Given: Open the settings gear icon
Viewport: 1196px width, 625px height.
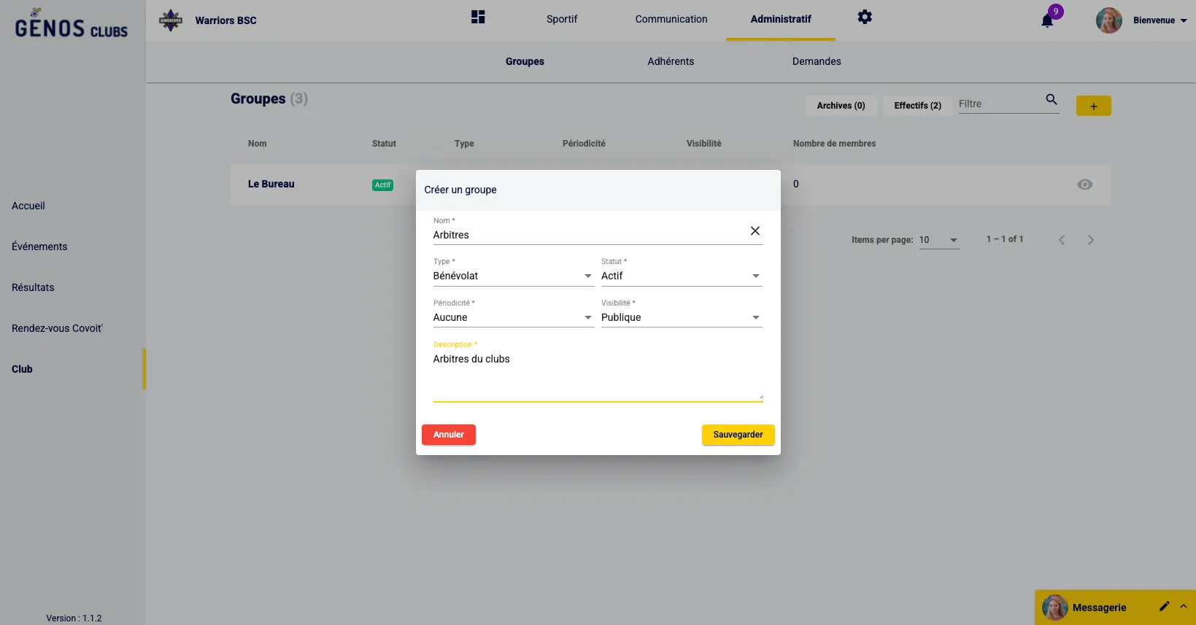Looking at the screenshot, I should (865, 18).
